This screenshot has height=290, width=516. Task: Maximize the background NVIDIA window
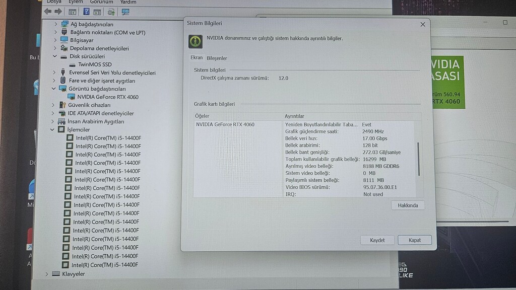(x=505, y=22)
